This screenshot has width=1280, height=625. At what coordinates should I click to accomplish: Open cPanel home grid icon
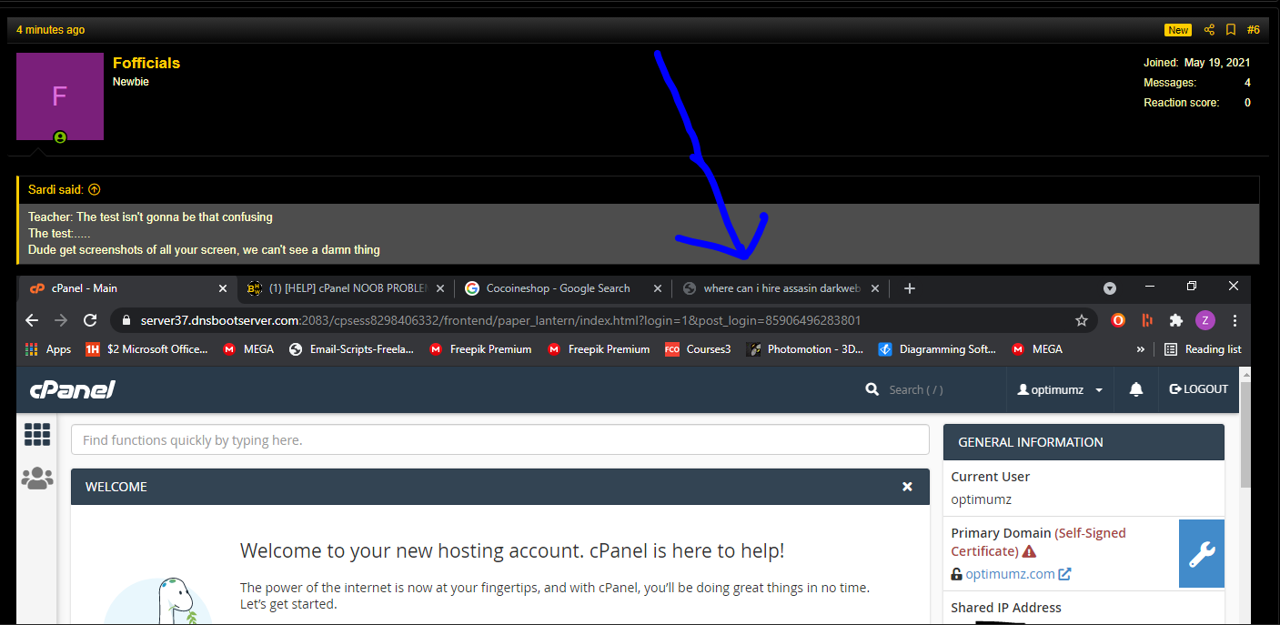coord(37,435)
